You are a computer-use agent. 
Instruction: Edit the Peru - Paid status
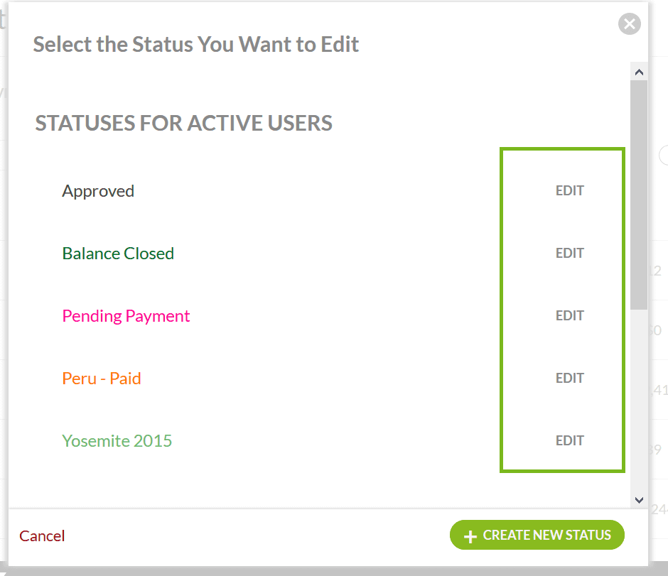click(x=569, y=378)
